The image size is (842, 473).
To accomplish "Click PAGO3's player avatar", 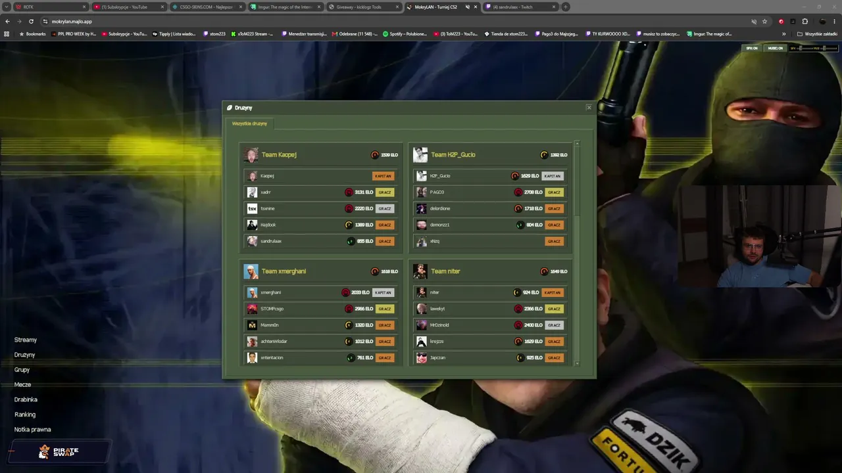I will (x=422, y=192).
